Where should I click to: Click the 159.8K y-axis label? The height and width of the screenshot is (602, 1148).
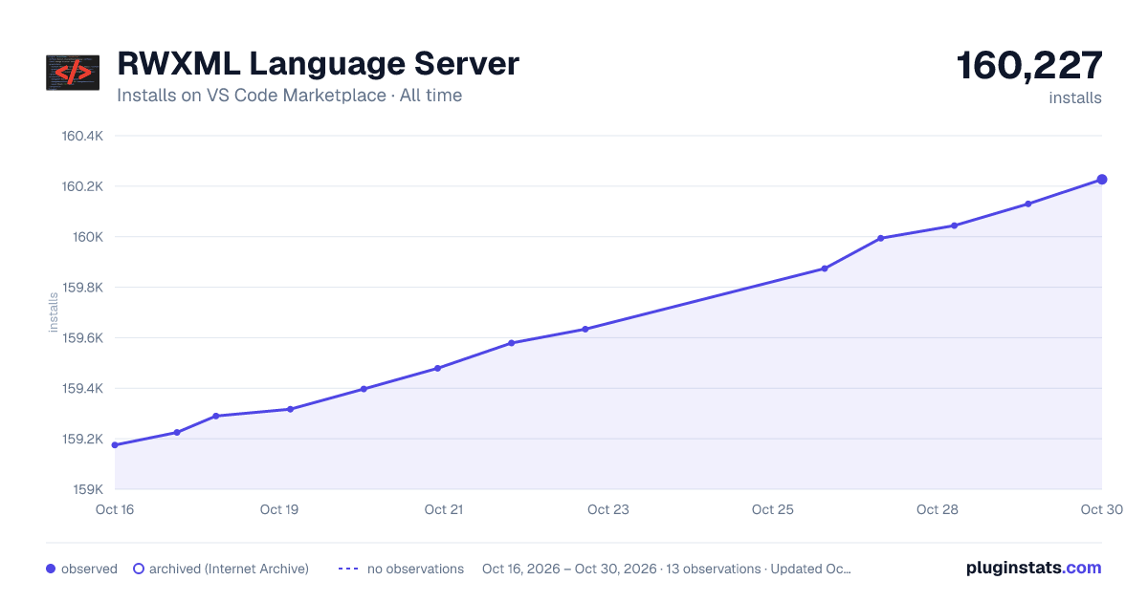82,288
